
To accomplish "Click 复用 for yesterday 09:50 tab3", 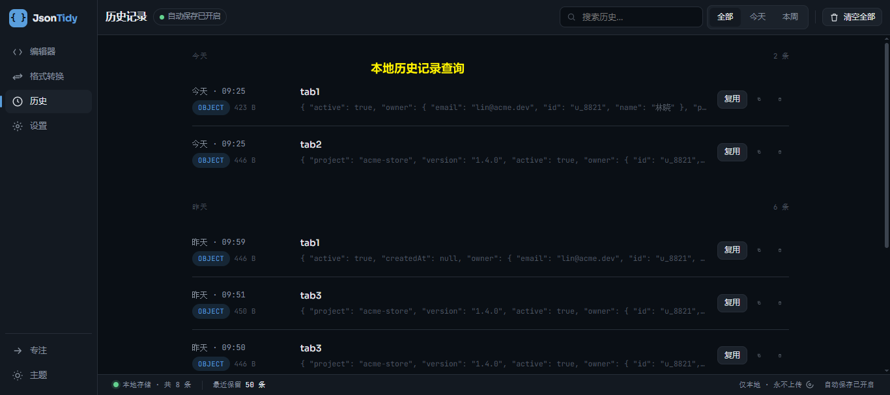I will pos(732,355).
